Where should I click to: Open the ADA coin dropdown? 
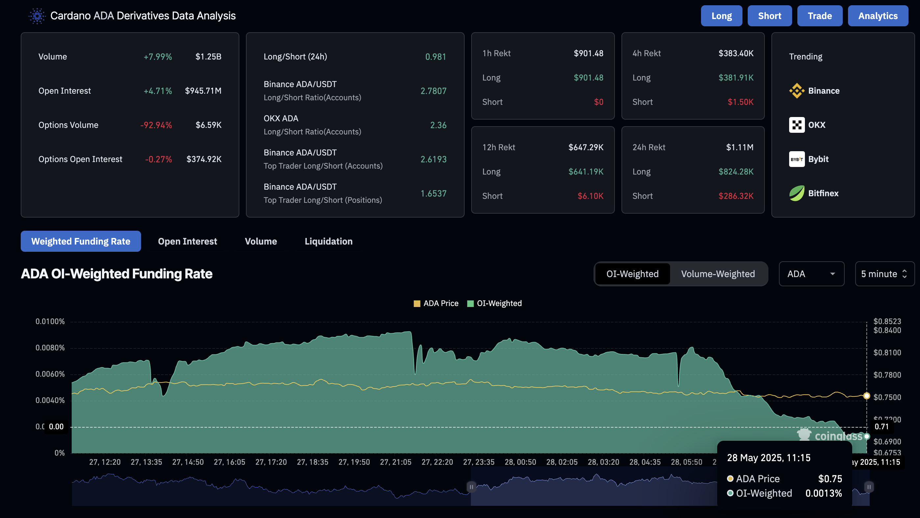click(x=811, y=274)
